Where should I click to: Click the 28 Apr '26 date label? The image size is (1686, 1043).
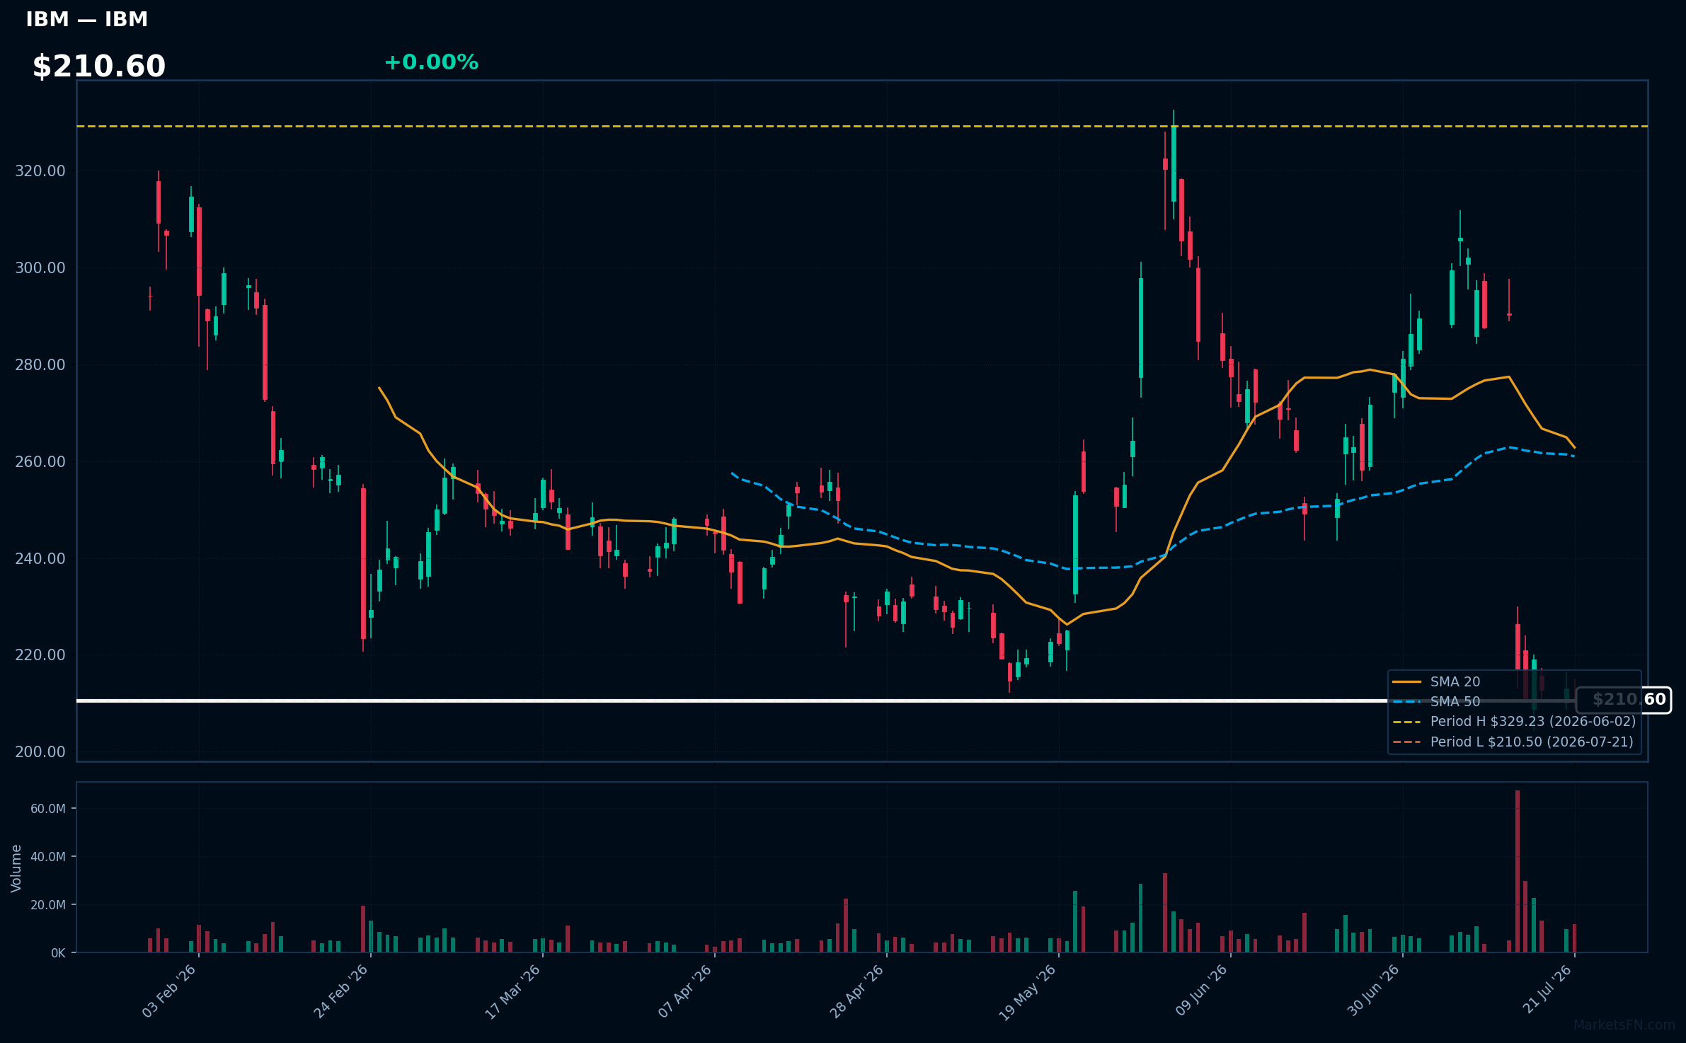[857, 991]
